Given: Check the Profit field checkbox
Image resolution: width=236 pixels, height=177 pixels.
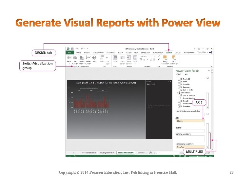Looking at the screenshot, I should pyautogui.click(x=179, y=82).
